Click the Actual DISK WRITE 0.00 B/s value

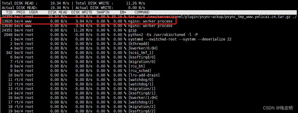(x=137, y=8)
